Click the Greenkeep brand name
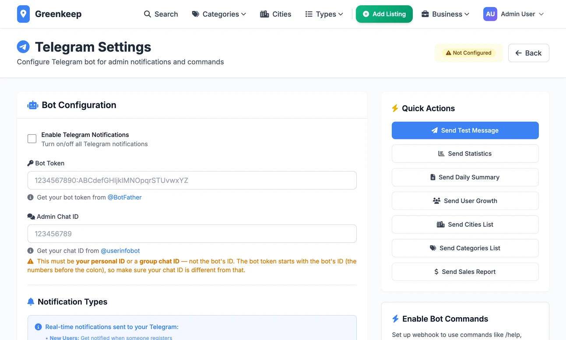 pos(58,14)
